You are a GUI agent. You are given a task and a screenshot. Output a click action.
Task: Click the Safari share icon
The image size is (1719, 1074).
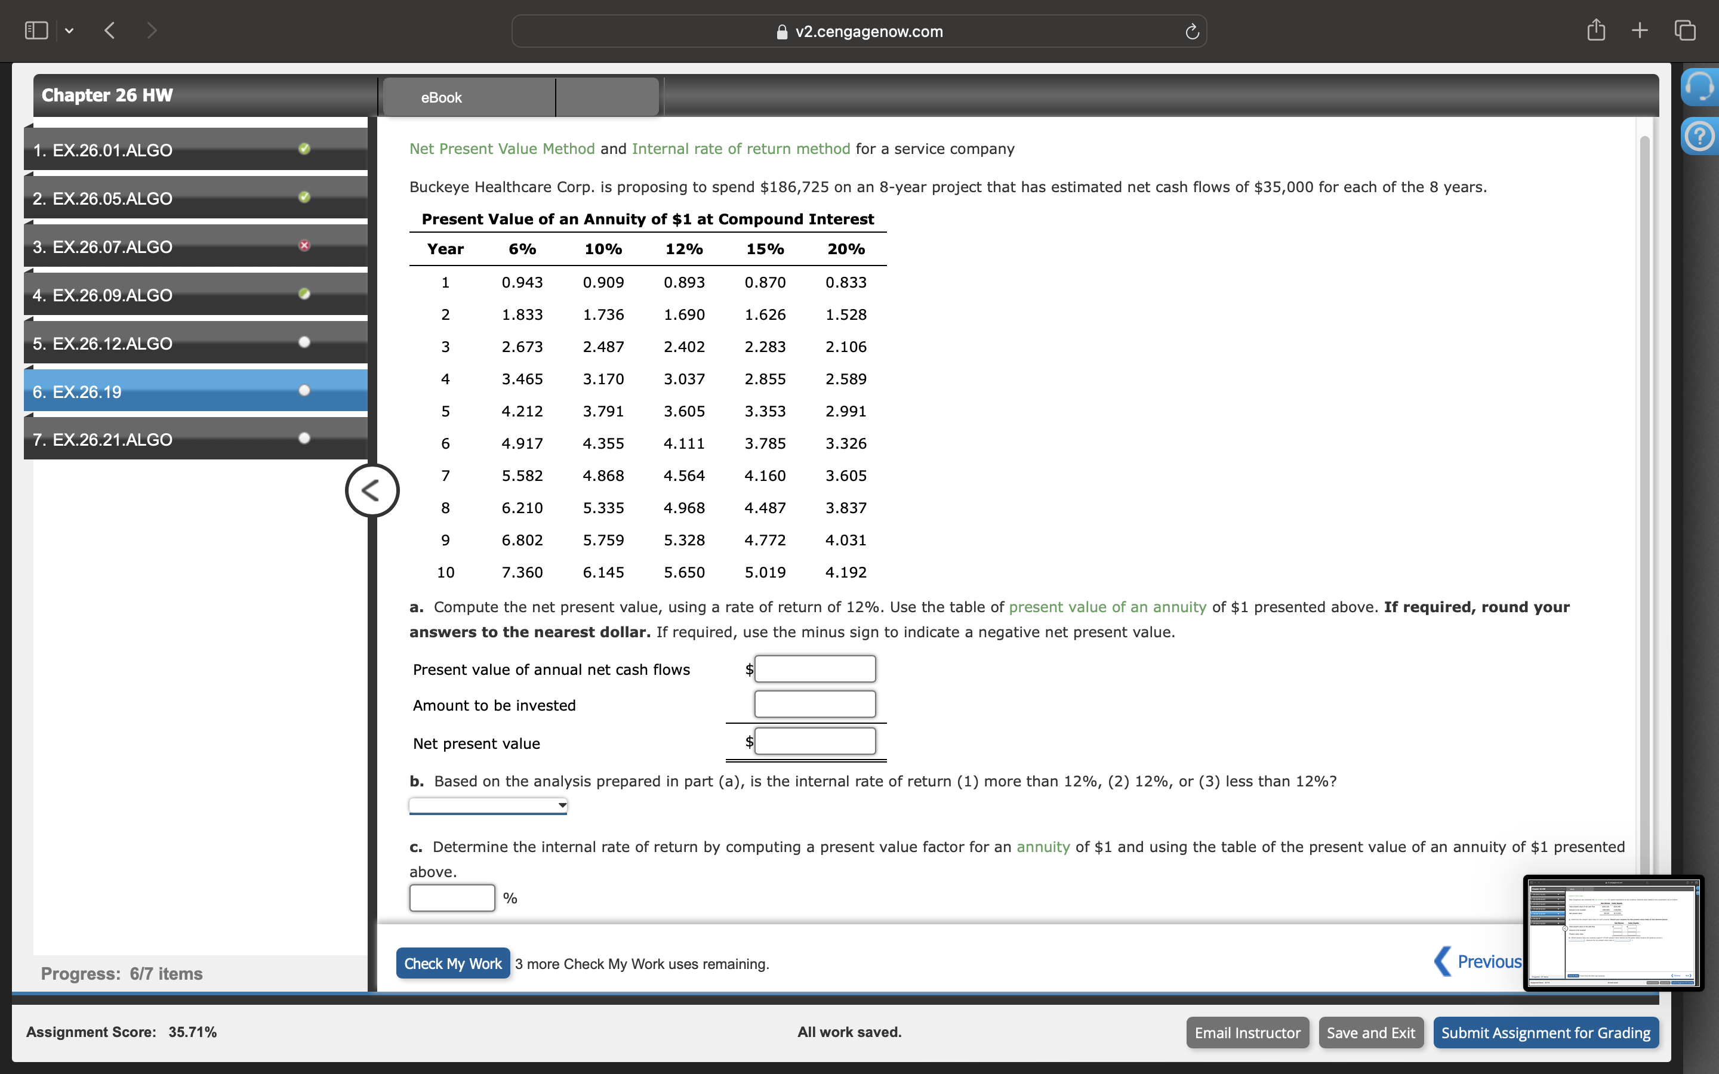(1596, 30)
